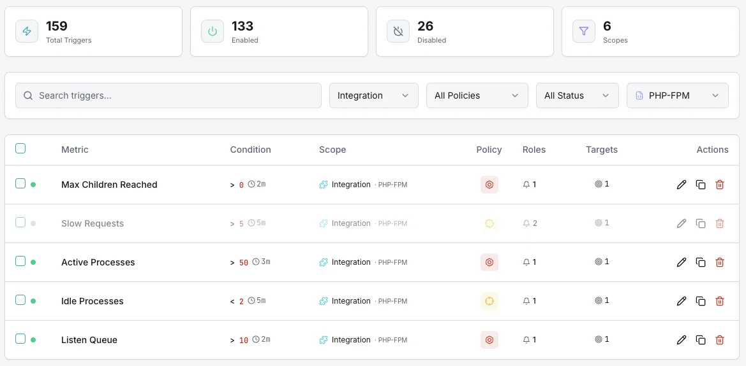This screenshot has width=746, height=366.
Task: Click the yellow policy icon for Slow Requests
Action: click(x=489, y=223)
